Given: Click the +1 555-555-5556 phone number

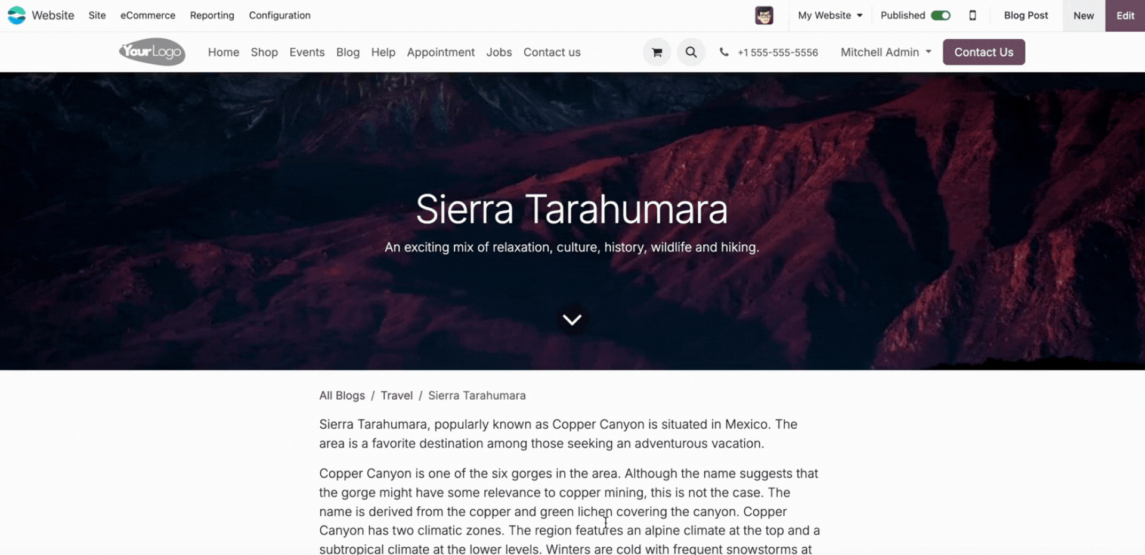Looking at the screenshot, I should point(778,52).
